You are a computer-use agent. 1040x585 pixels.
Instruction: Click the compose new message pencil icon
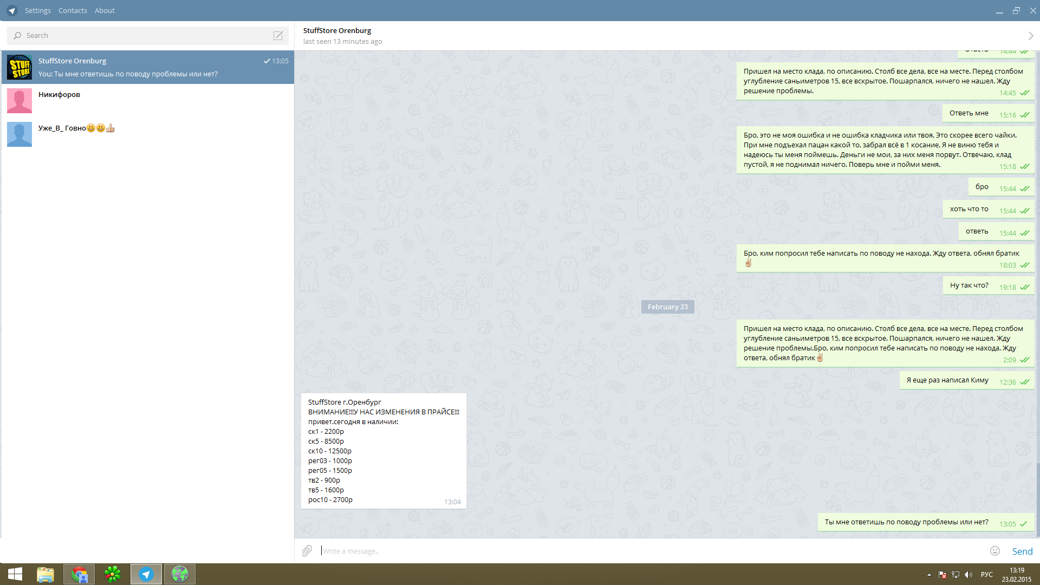278,36
